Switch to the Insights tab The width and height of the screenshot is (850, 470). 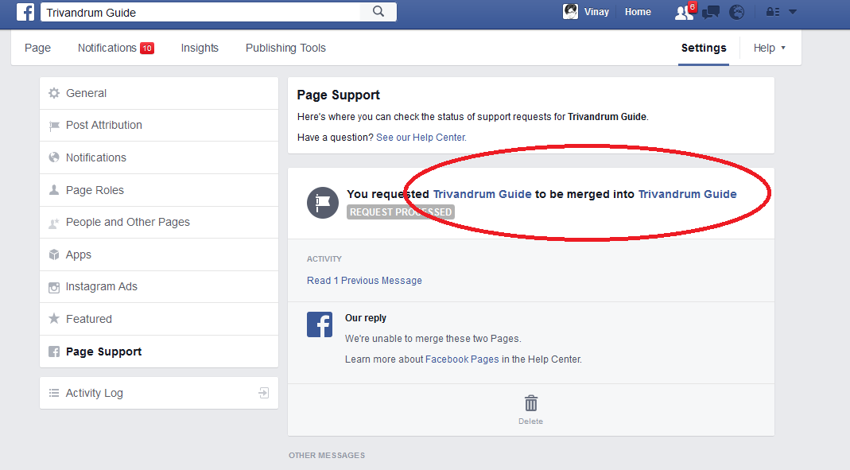(200, 48)
